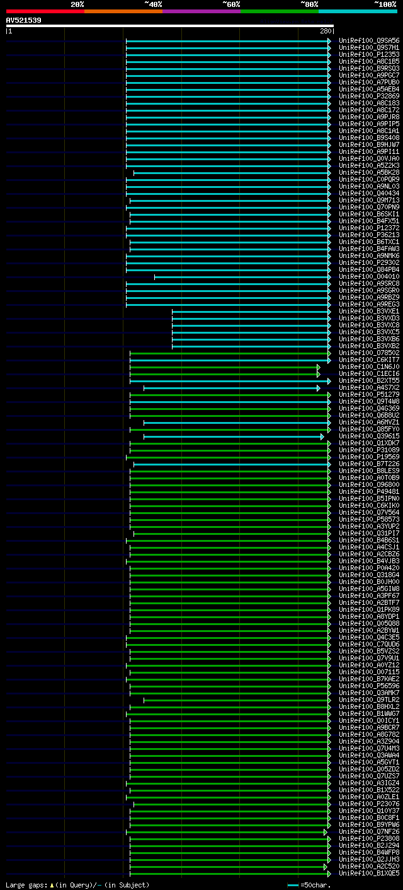The width and height of the screenshot is (403, 890).
Task: Click the cyan alignment bar for UniRef100_Q39615
Action: tap(234, 436)
